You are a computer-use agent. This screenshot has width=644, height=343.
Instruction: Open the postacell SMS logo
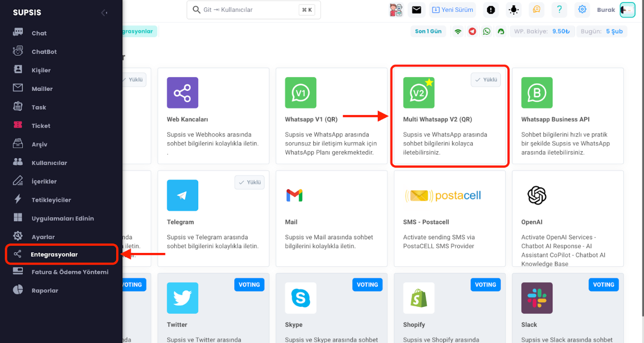(x=443, y=196)
